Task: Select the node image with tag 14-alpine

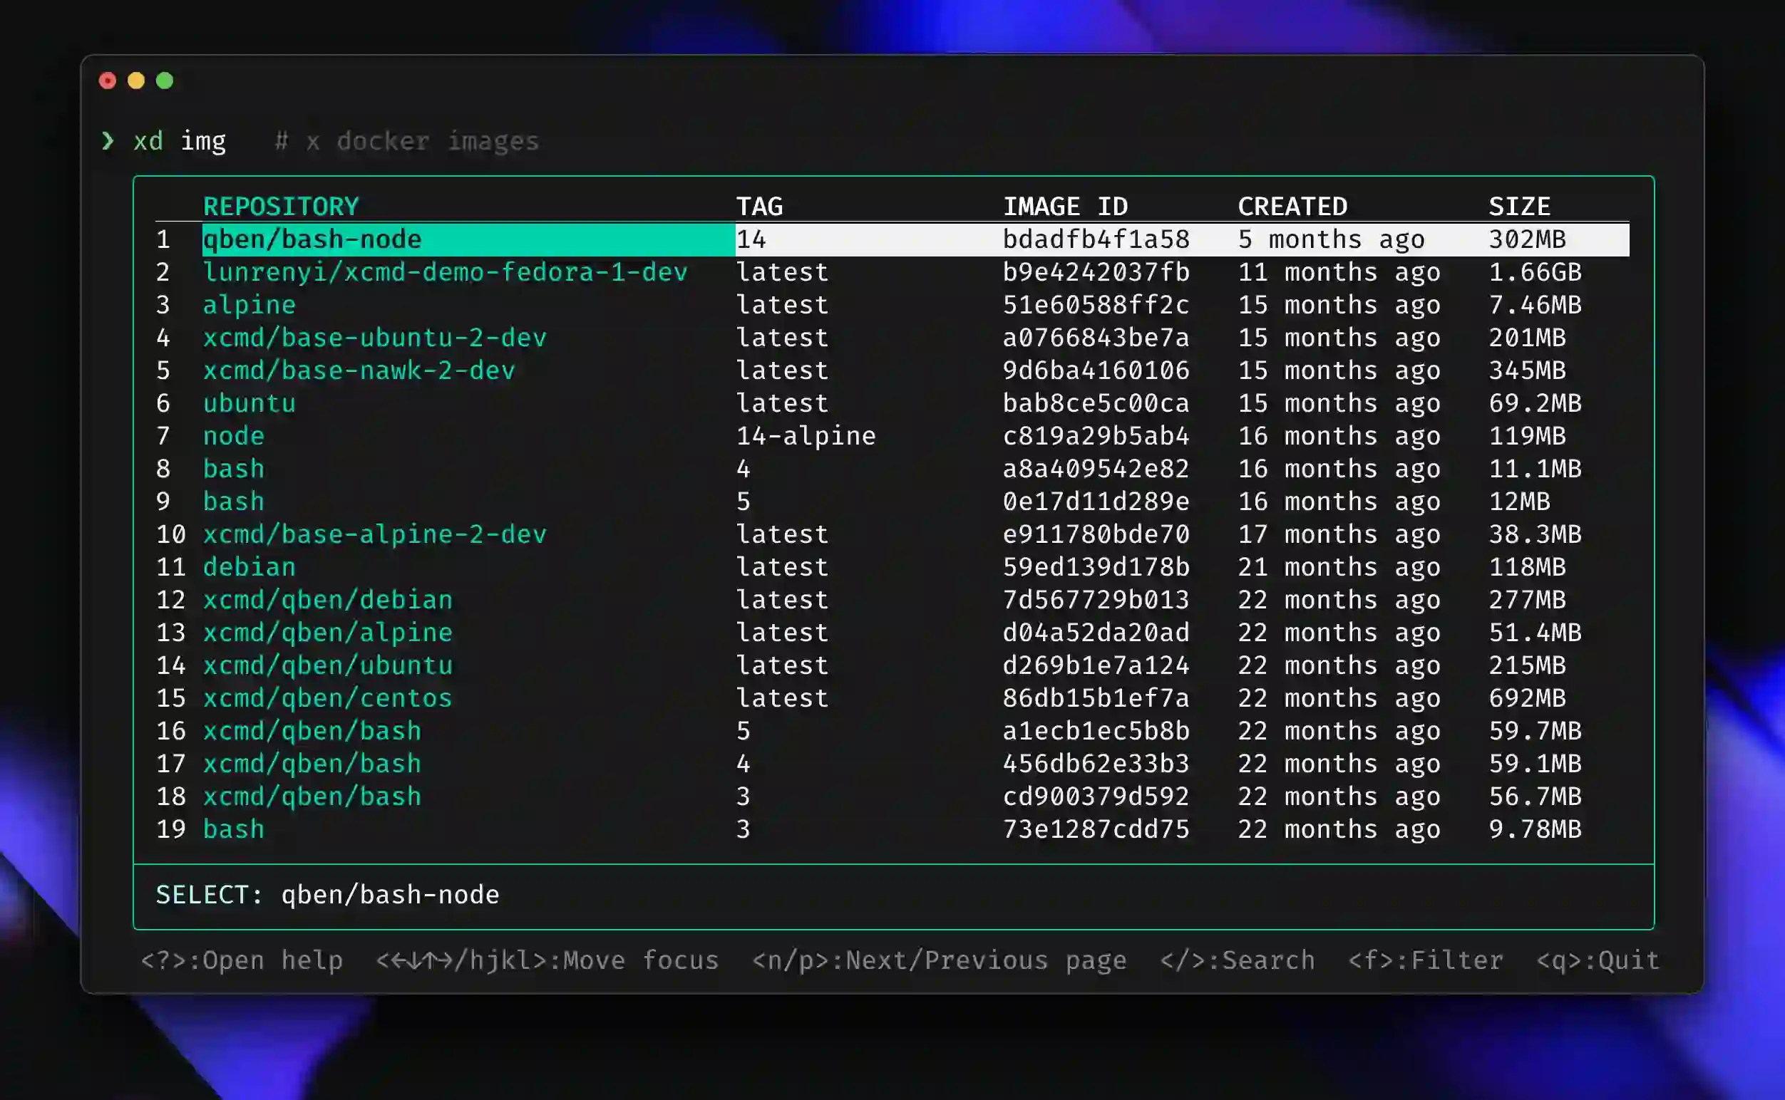Action: pos(232,436)
